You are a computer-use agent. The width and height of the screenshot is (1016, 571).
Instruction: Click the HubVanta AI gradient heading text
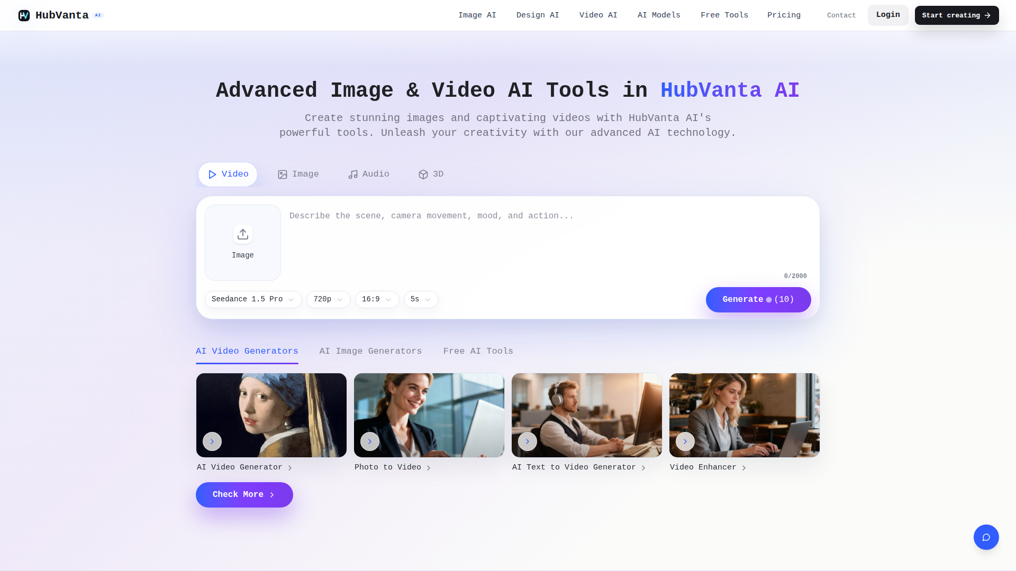click(x=730, y=91)
